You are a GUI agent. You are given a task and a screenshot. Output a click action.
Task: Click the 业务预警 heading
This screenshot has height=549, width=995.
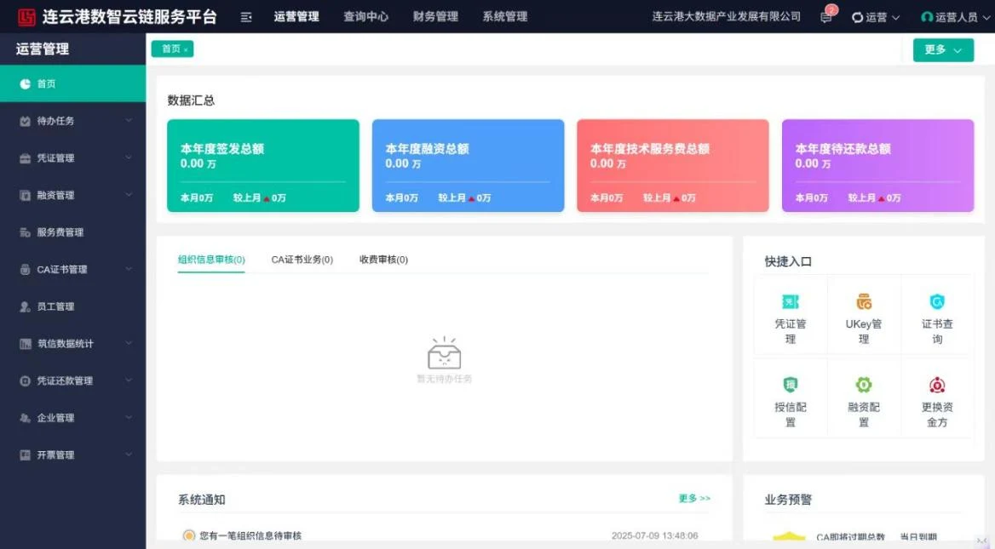click(788, 500)
